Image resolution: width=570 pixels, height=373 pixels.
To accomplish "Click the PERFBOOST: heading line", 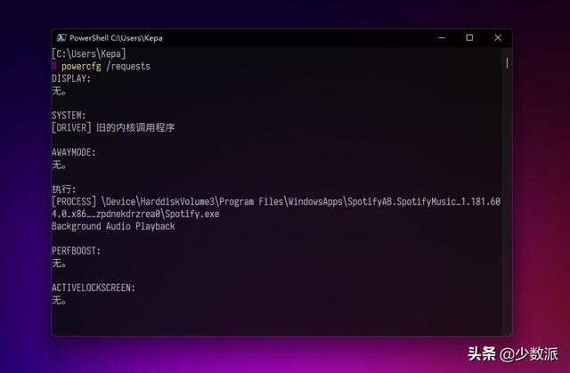I will (76, 251).
